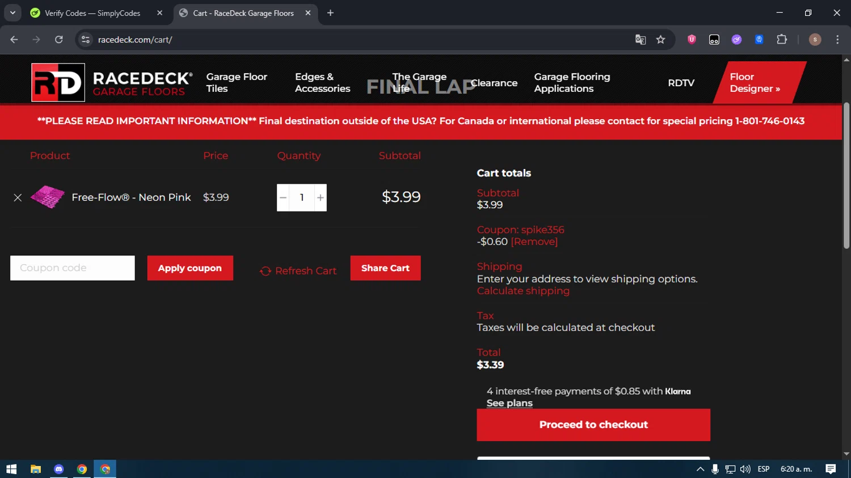Click the page vertical scrollbar
The width and height of the screenshot is (851, 478).
coord(846,176)
